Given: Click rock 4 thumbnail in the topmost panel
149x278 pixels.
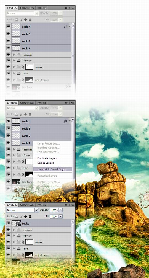Looking at the screenshot, I should tap(16, 27).
